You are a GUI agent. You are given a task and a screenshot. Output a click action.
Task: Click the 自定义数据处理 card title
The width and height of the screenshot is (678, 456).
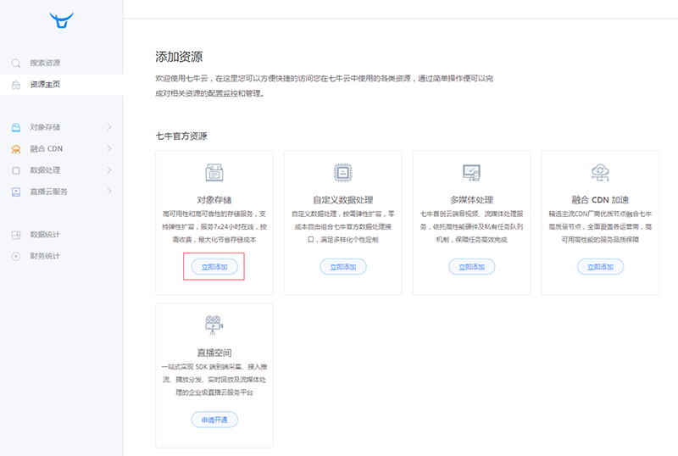point(343,200)
